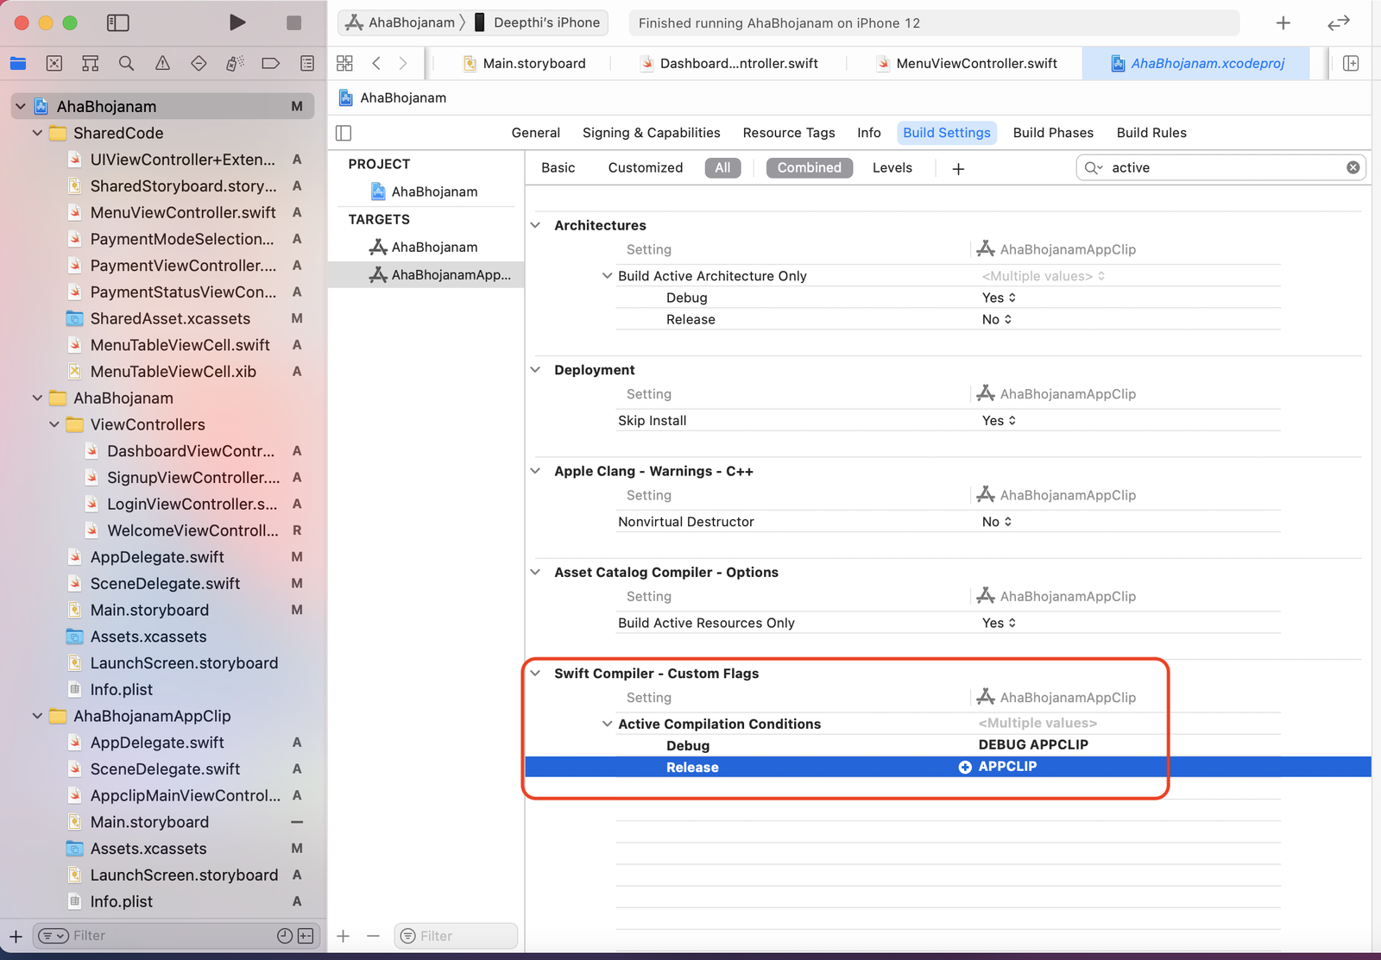Switch to Combined view
1381x960 pixels.
pyautogui.click(x=809, y=167)
